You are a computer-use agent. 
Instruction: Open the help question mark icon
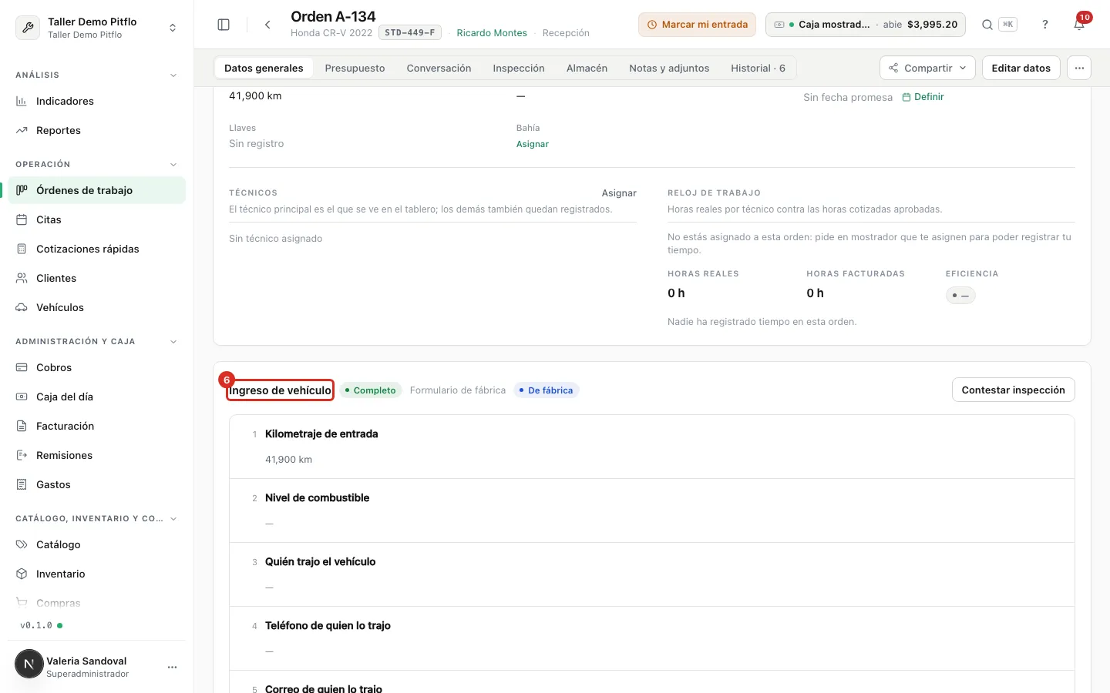pos(1045,25)
